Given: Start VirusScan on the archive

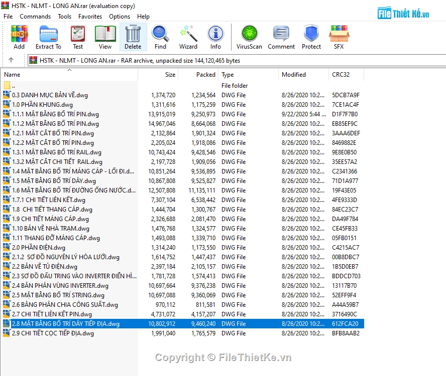Looking at the screenshot, I should [249, 37].
